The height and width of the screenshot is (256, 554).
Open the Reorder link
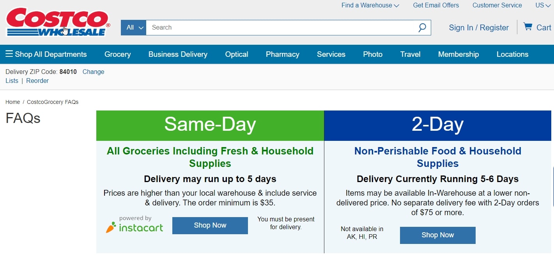(37, 81)
